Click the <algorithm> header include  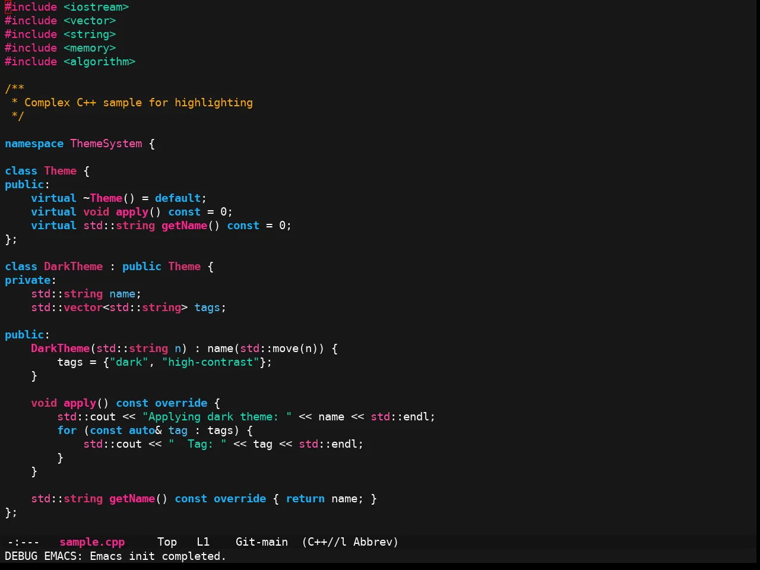100,62
